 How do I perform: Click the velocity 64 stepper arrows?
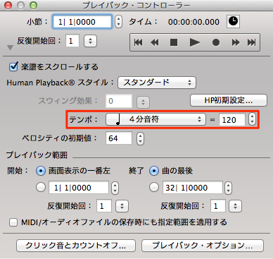click(140, 138)
